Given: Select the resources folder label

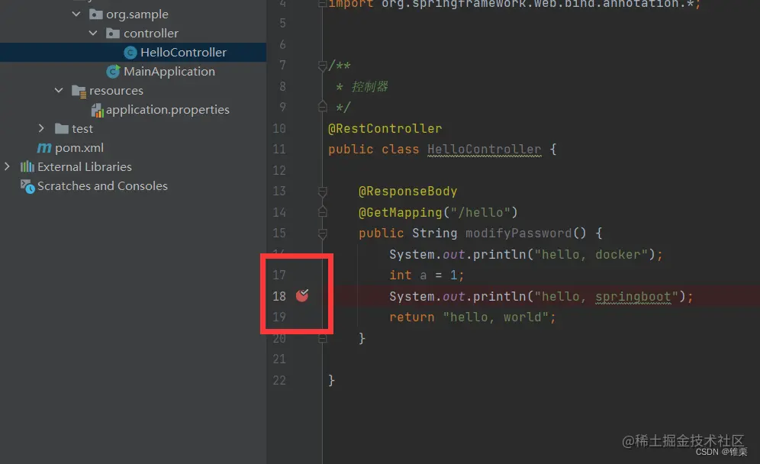Looking at the screenshot, I should tap(116, 91).
